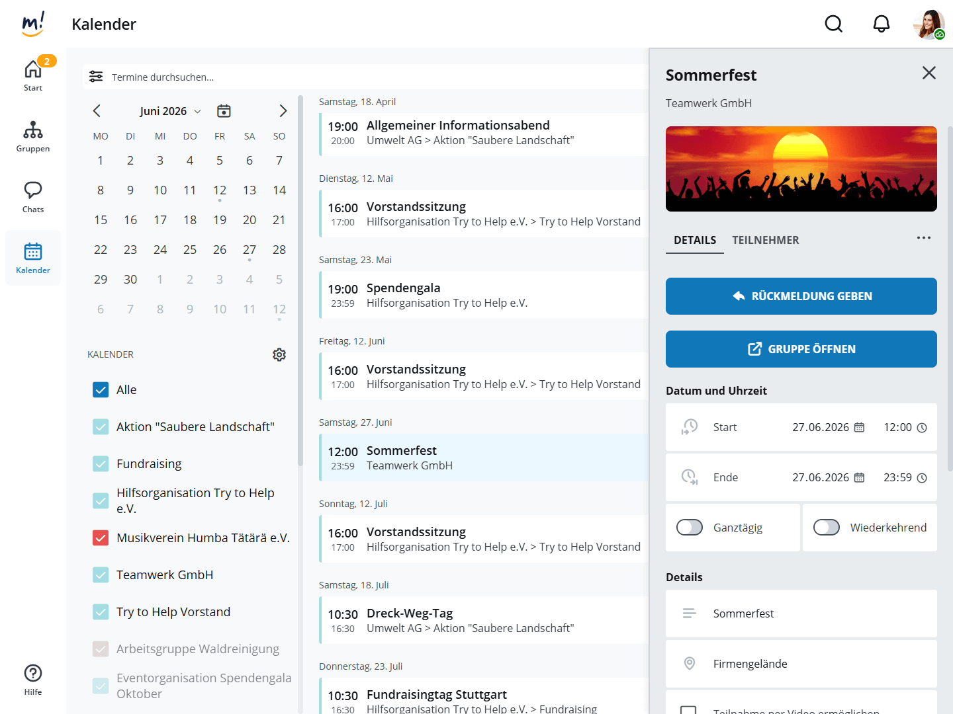The width and height of the screenshot is (953, 714).
Task: Open the search magnifier in header
Action: 833,24
